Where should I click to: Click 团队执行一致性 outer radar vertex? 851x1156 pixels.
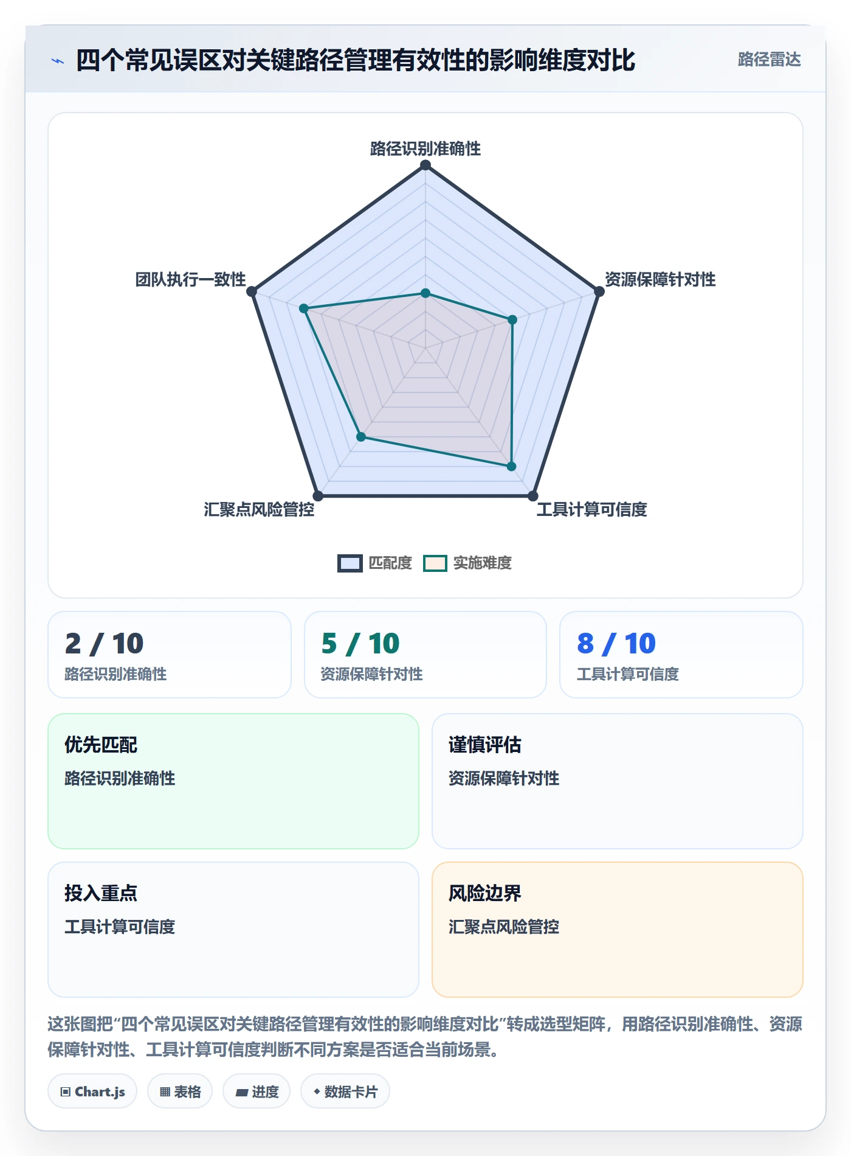[252, 291]
